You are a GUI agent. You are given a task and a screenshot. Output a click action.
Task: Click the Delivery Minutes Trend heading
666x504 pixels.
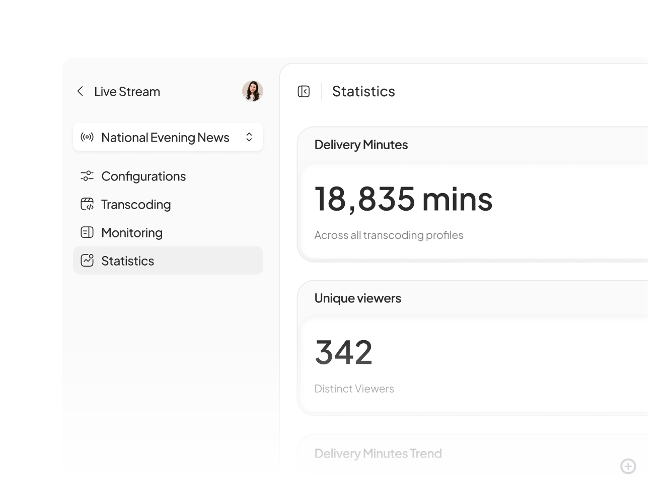[x=378, y=454]
